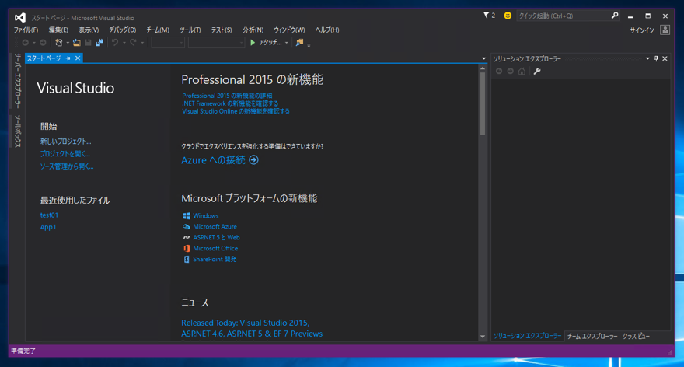Switch to クラス ビュー tab
The width and height of the screenshot is (684, 367).
636,336
